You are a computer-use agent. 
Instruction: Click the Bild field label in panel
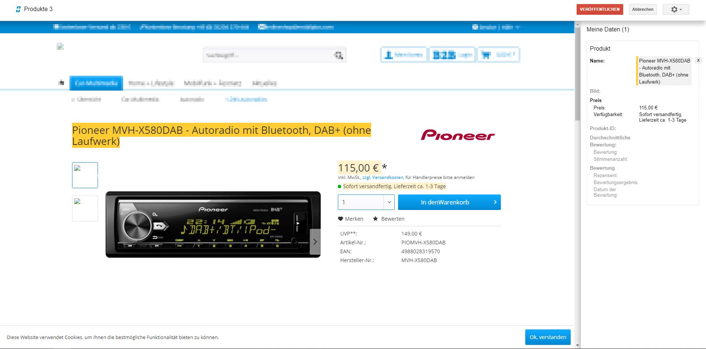(595, 91)
